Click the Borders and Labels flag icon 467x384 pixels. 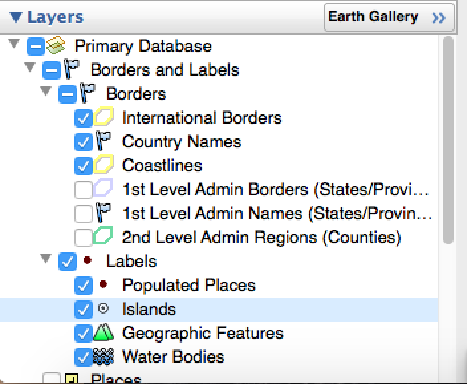coord(72,70)
